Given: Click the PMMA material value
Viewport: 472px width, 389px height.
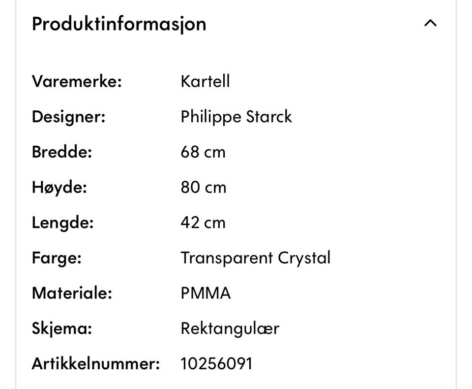Looking at the screenshot, I should [x=206, y=293].
